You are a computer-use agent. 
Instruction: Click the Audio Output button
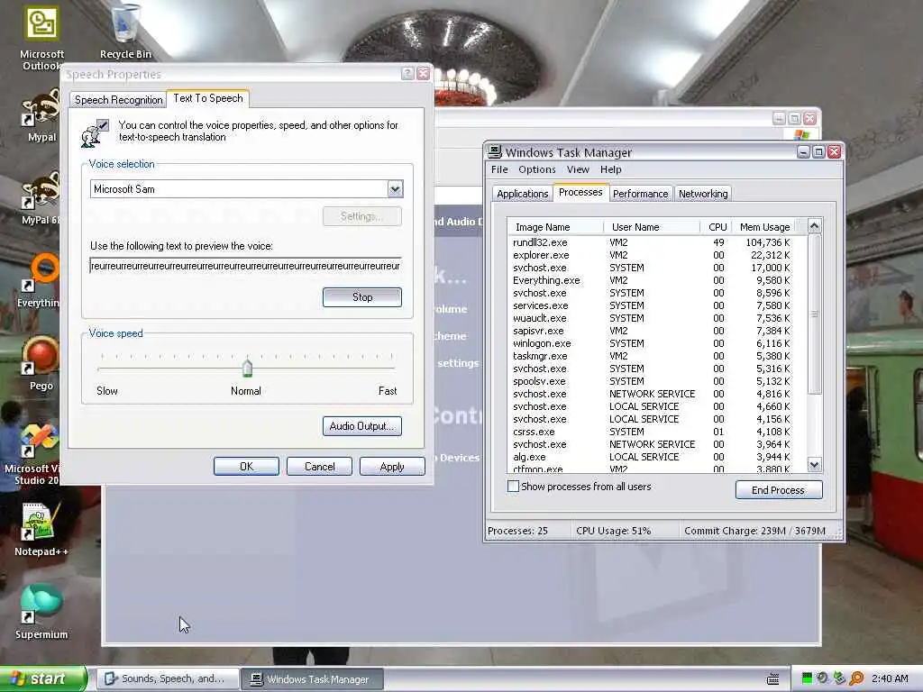tap(362, 426)
